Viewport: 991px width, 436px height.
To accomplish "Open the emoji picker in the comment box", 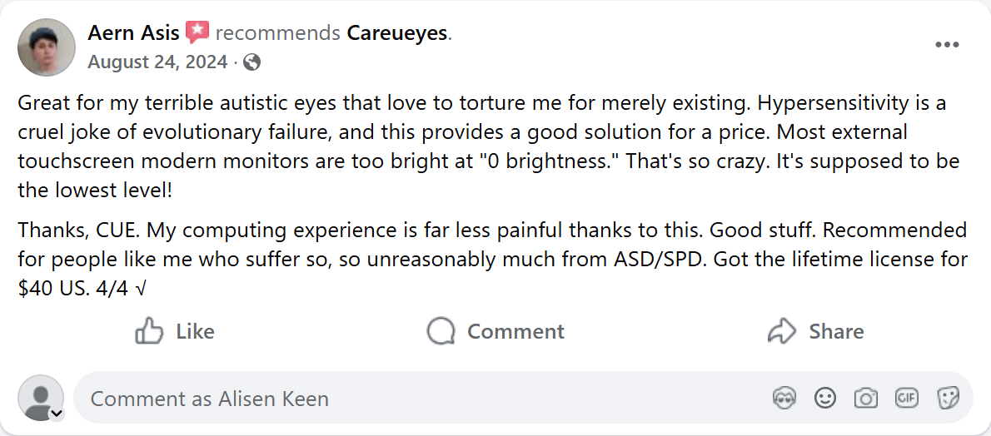I will [x=824, y=399].
